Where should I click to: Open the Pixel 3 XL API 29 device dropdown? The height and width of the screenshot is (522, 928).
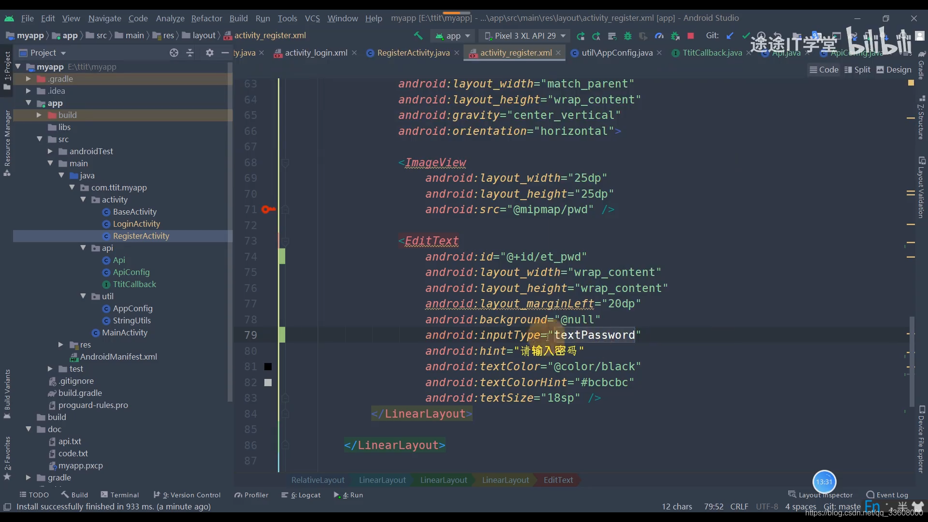[x=524, y=36]
